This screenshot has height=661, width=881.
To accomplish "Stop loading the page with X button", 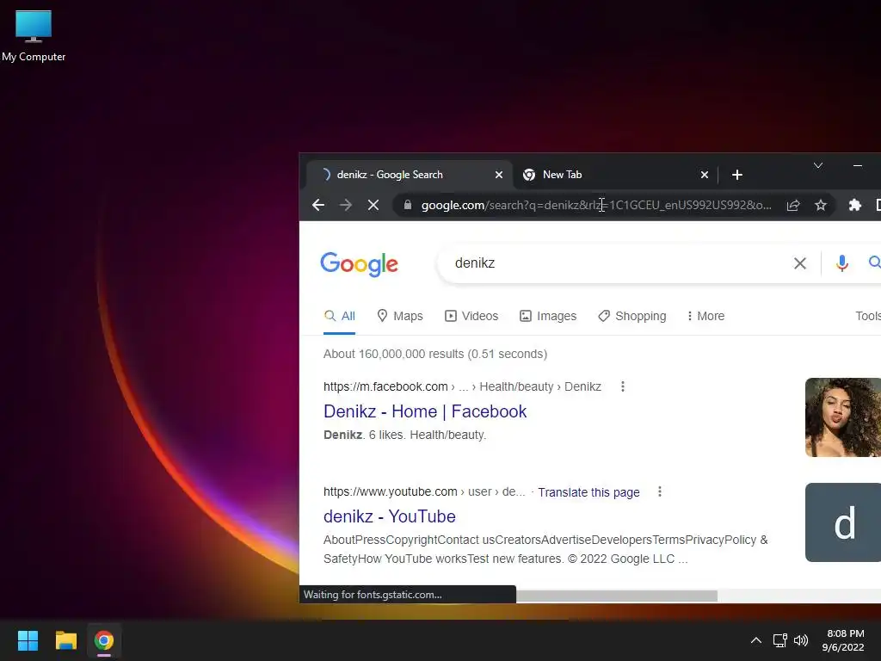I will coord(373,205).
